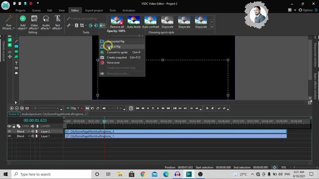Image resolution: width=319 pixels, height=179 pixels.
Task: Select the rectangle shape tool
Action: pyautogui.click(x=16, y=46)
